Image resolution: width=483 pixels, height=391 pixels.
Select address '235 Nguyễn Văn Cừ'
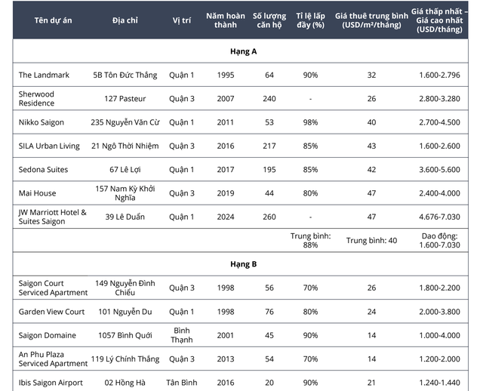pos(125,122)
